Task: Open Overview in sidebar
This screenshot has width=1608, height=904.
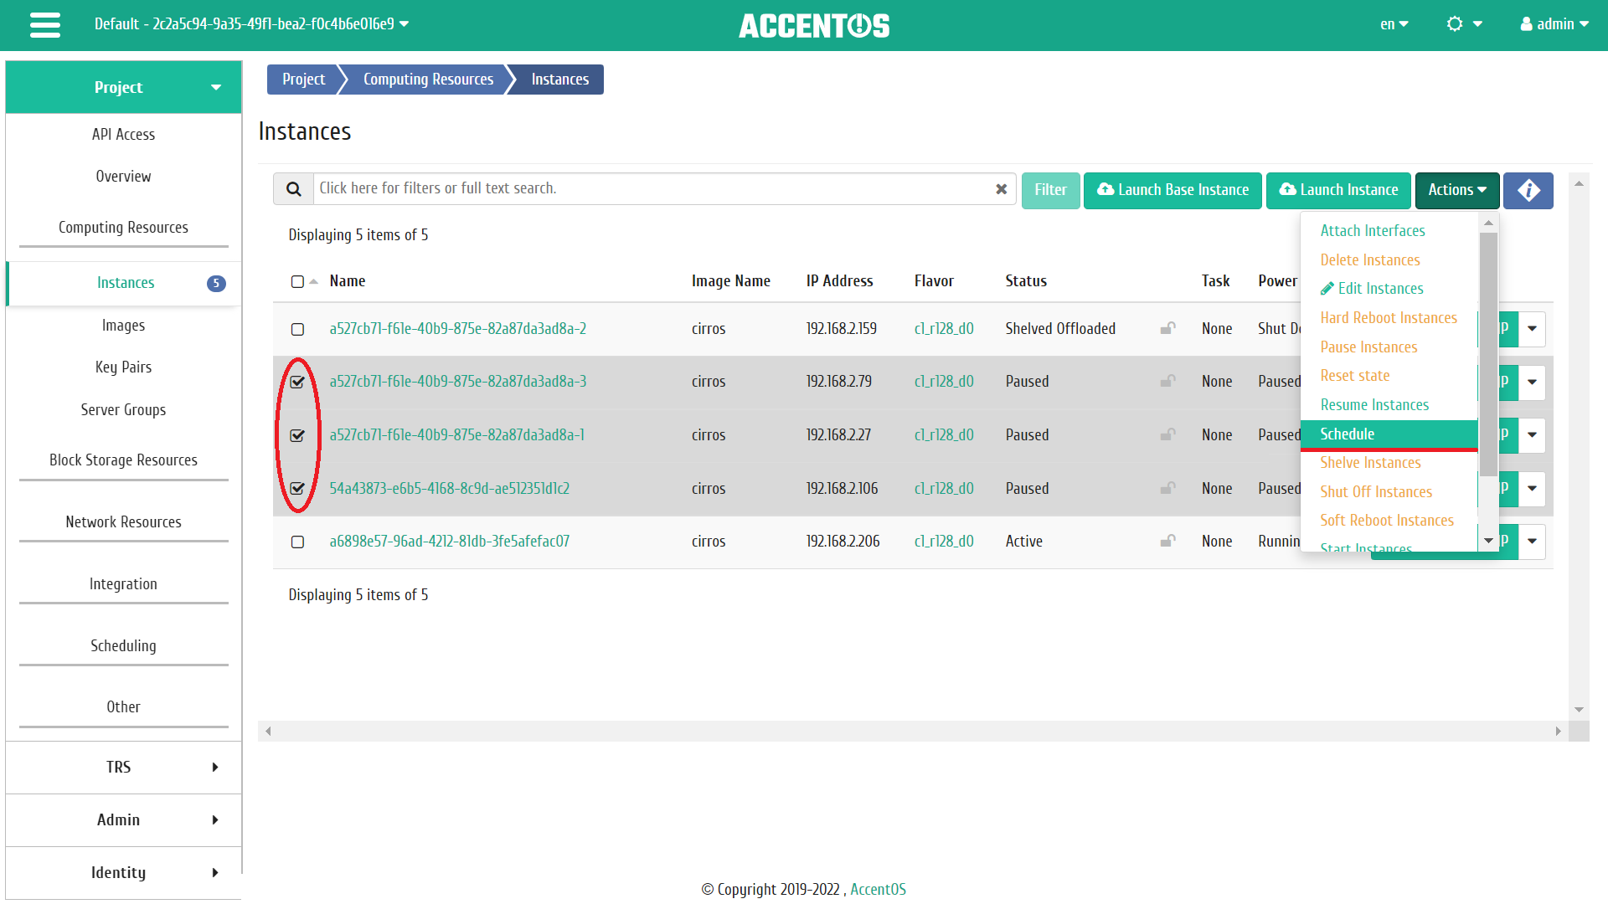Action: coord(123,177)
